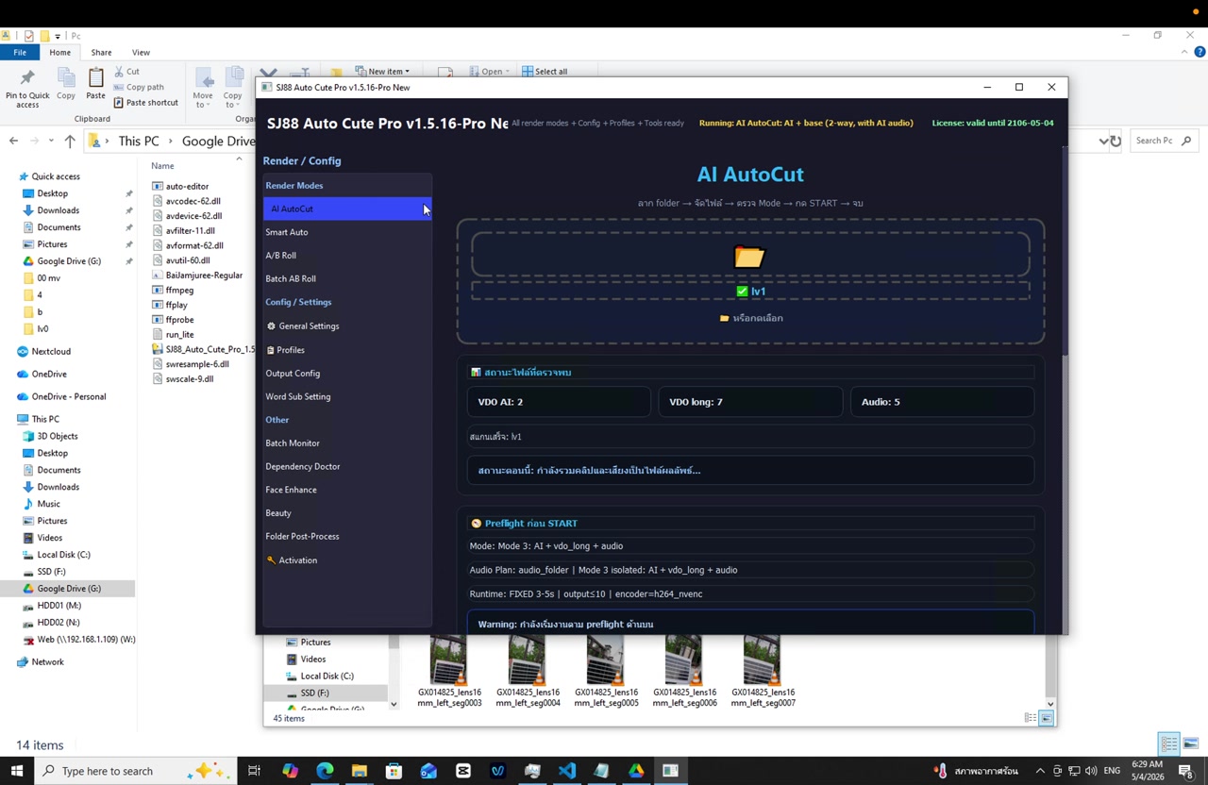Open Share tab in Explorer ribbon
Screen dimensions: 1208x785
[101, 53]
